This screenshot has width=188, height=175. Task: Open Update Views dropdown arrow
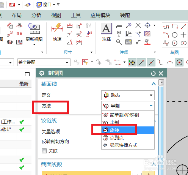pyautogui.click(x=34, y=44)
